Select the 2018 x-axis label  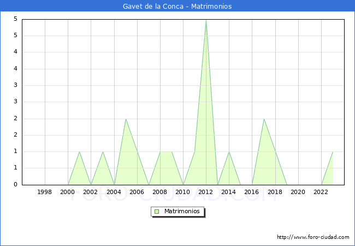275,192
